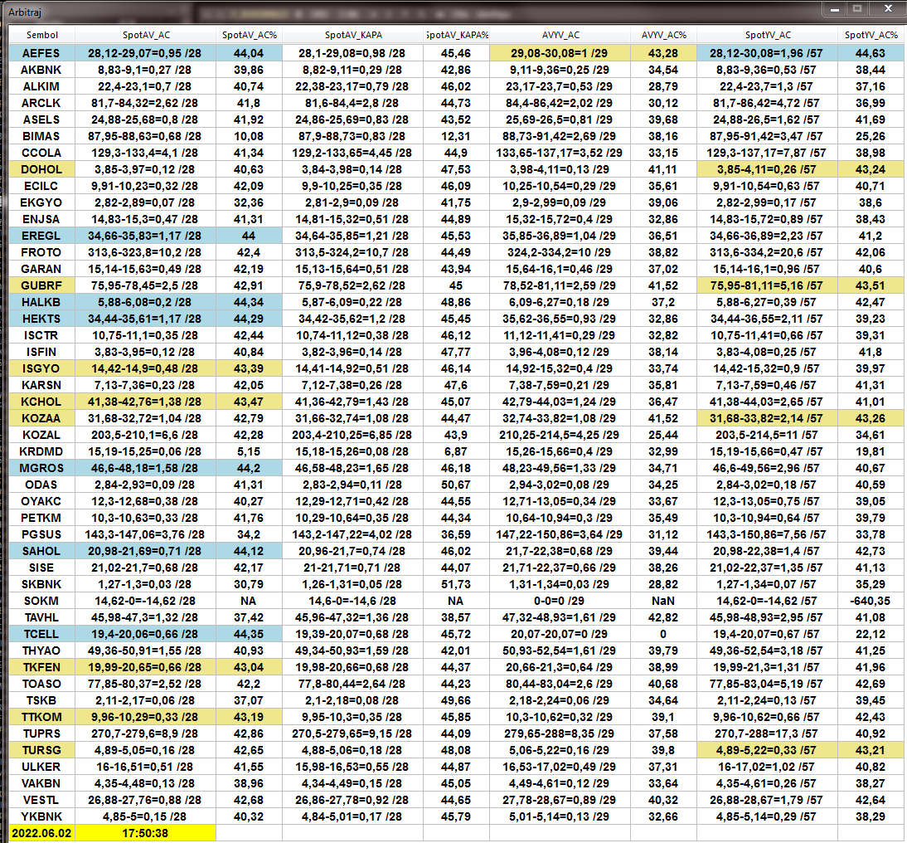
Task: Click SOKM SpotYV_AC% value -640,35
Action: (871, 601)
